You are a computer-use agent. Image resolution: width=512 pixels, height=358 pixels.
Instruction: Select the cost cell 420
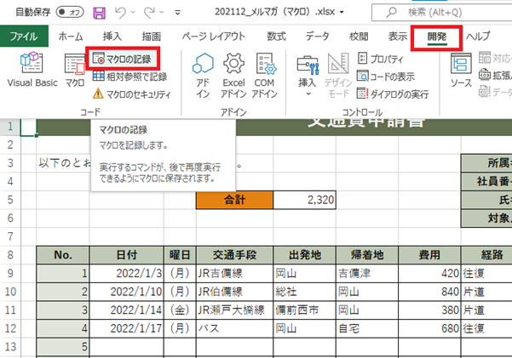click(x=429, y=273)
